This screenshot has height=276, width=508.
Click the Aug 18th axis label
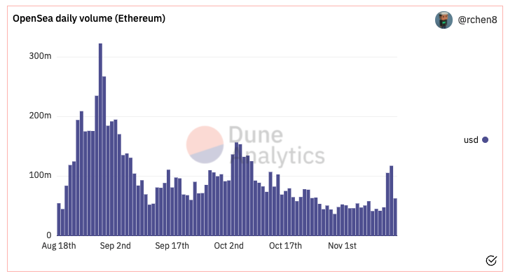(x=59, y=246)
